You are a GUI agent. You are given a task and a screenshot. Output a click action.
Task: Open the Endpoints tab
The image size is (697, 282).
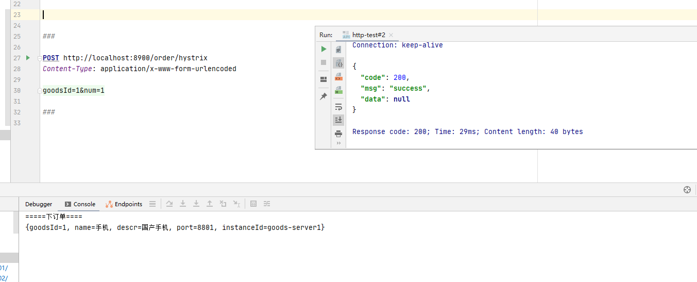pyautogui.click(x=124, y=204)
